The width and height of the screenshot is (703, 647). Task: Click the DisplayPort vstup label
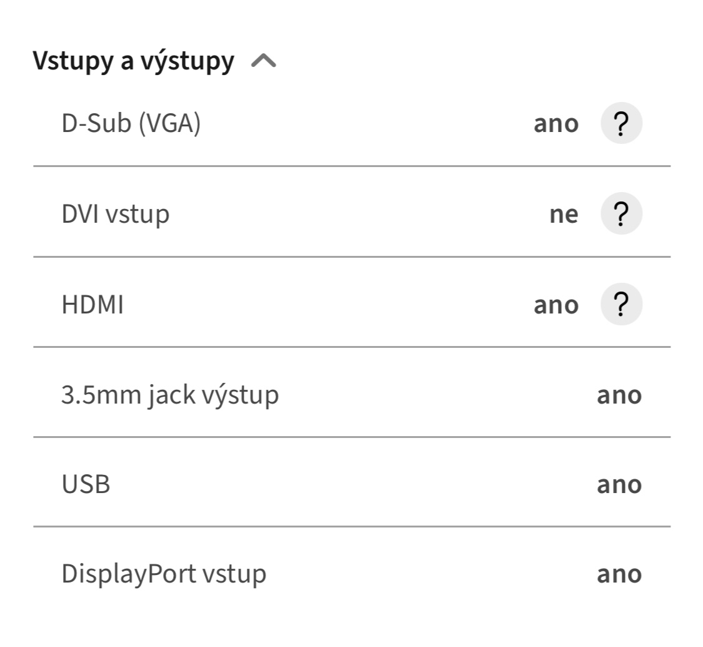coord(164,574)
